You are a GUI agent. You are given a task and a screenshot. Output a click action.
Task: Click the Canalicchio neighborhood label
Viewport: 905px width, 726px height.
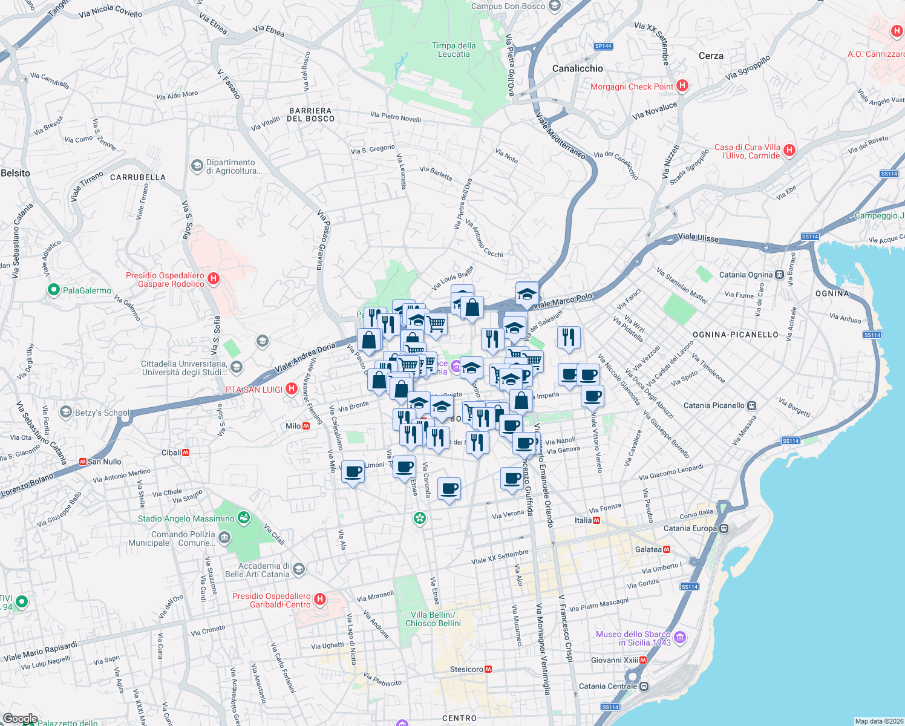pyautogui.click(x=577, y=68)
